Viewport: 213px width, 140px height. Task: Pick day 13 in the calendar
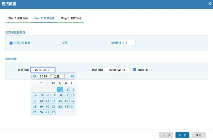tap(47, 101)
